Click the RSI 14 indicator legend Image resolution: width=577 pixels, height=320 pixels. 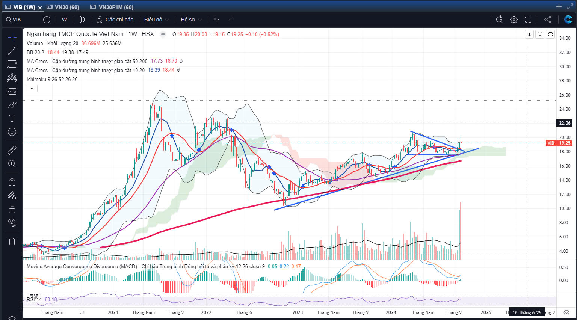pyautogui.click(x=34, y=299)
